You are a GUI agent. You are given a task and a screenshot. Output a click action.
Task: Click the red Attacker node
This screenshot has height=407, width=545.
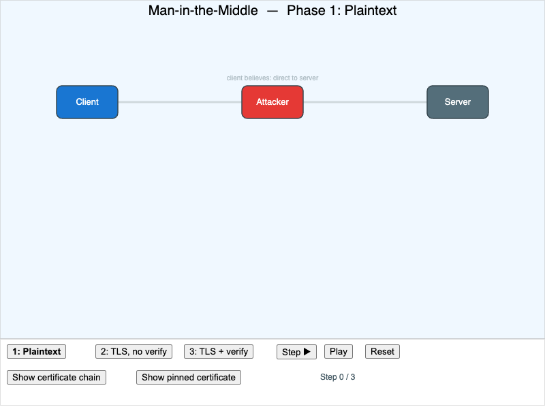tap(272, 102)
